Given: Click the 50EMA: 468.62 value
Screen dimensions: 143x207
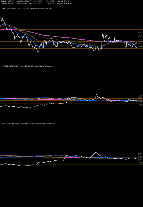Looking at the screenshot, I should (7, 3).
